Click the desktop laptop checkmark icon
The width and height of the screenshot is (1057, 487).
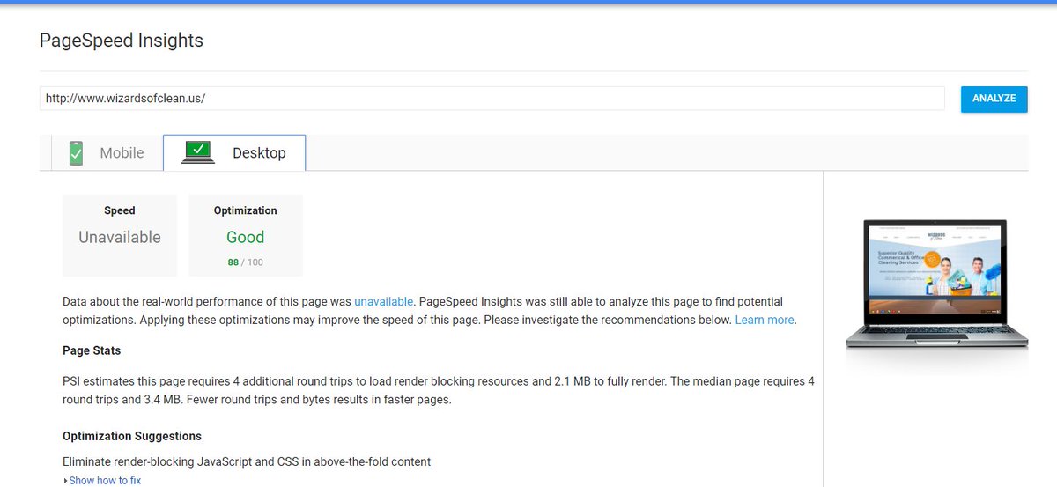[x=199, y=152]
